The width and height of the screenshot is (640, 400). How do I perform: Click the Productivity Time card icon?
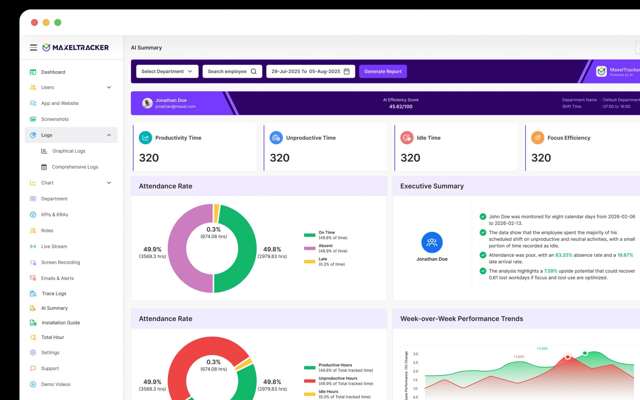pos(145,138)
